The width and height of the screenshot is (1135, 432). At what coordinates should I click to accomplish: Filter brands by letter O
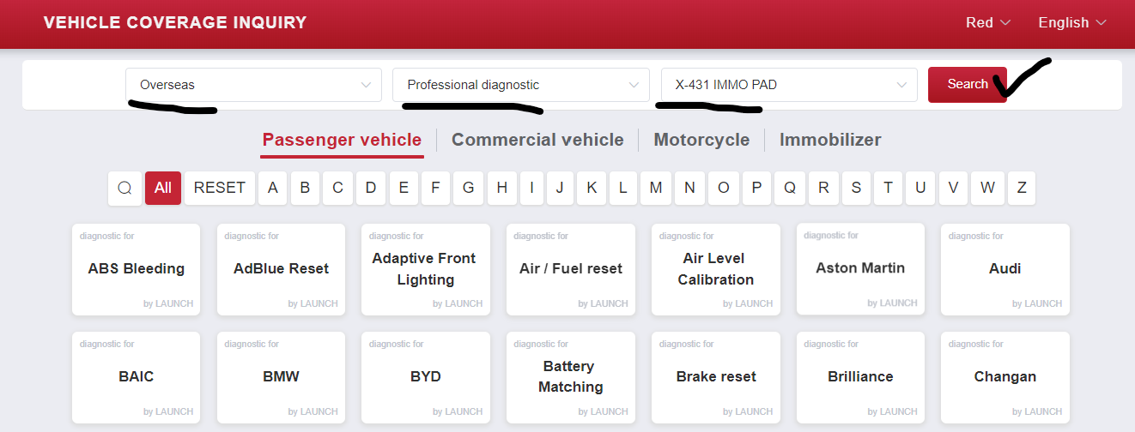pyautogui.click(x=723, y=188)
